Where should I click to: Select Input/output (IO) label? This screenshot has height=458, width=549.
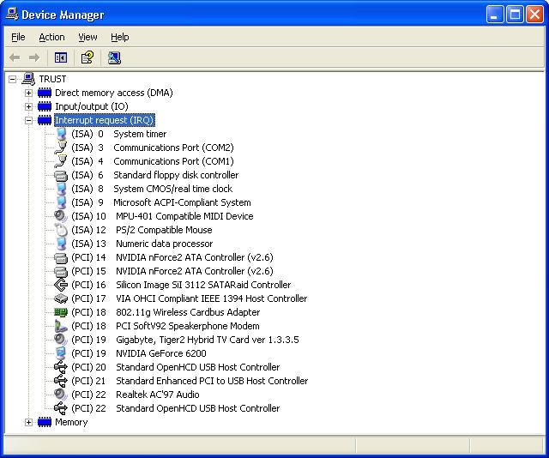click(92, 106)
